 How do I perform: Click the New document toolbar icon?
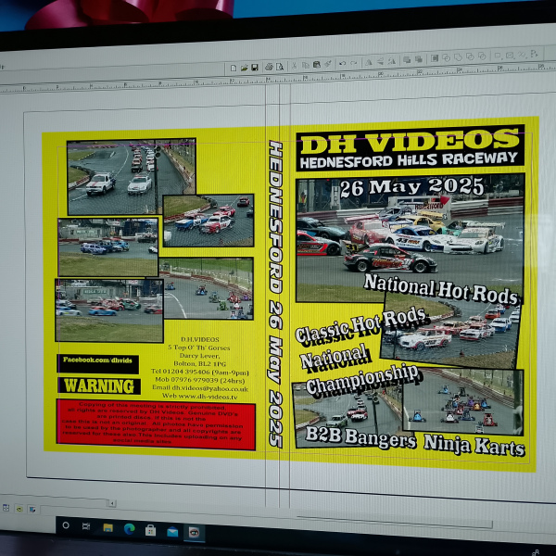click(233, 68)
